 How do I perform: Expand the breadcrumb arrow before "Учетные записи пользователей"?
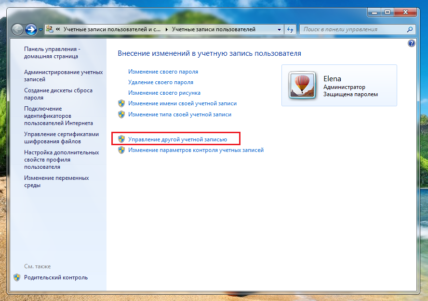click(167, 29)
